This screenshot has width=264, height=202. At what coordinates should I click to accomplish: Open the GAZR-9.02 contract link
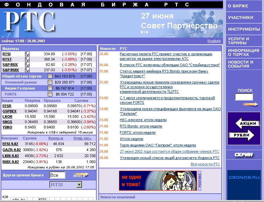click(x=12, y=150)
